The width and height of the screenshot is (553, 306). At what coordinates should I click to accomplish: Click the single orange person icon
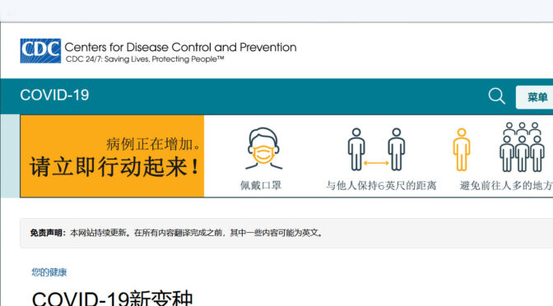point(462,150)
